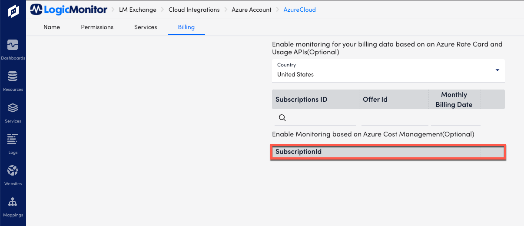524x226 pixels.
Task: Select the Billing tab
Action: coord(186,27)
